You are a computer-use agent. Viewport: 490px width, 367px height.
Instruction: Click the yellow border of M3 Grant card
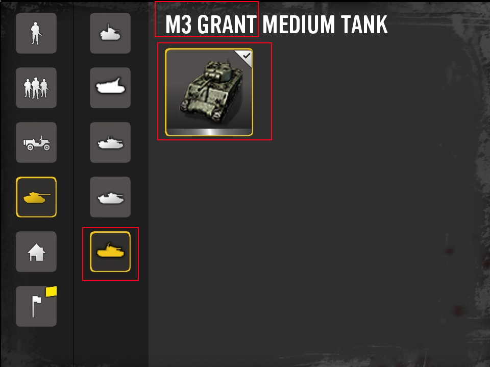coord(165,92)
